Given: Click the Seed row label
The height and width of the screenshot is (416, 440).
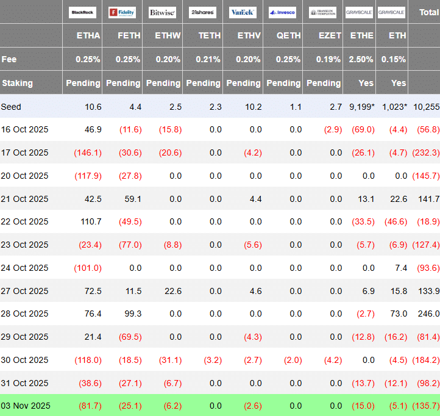Looking at the screenshot, I should [11, 107].
